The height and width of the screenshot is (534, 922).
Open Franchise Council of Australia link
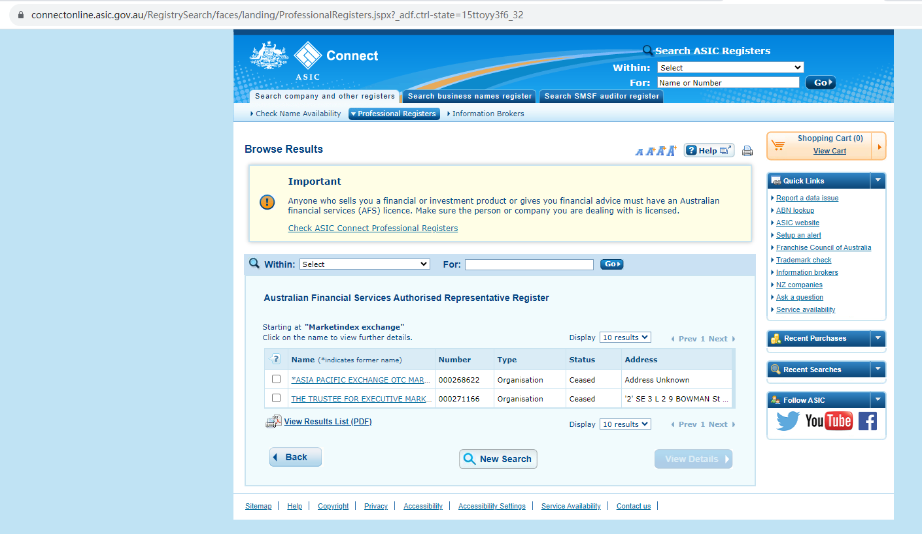tap(824, 247)
